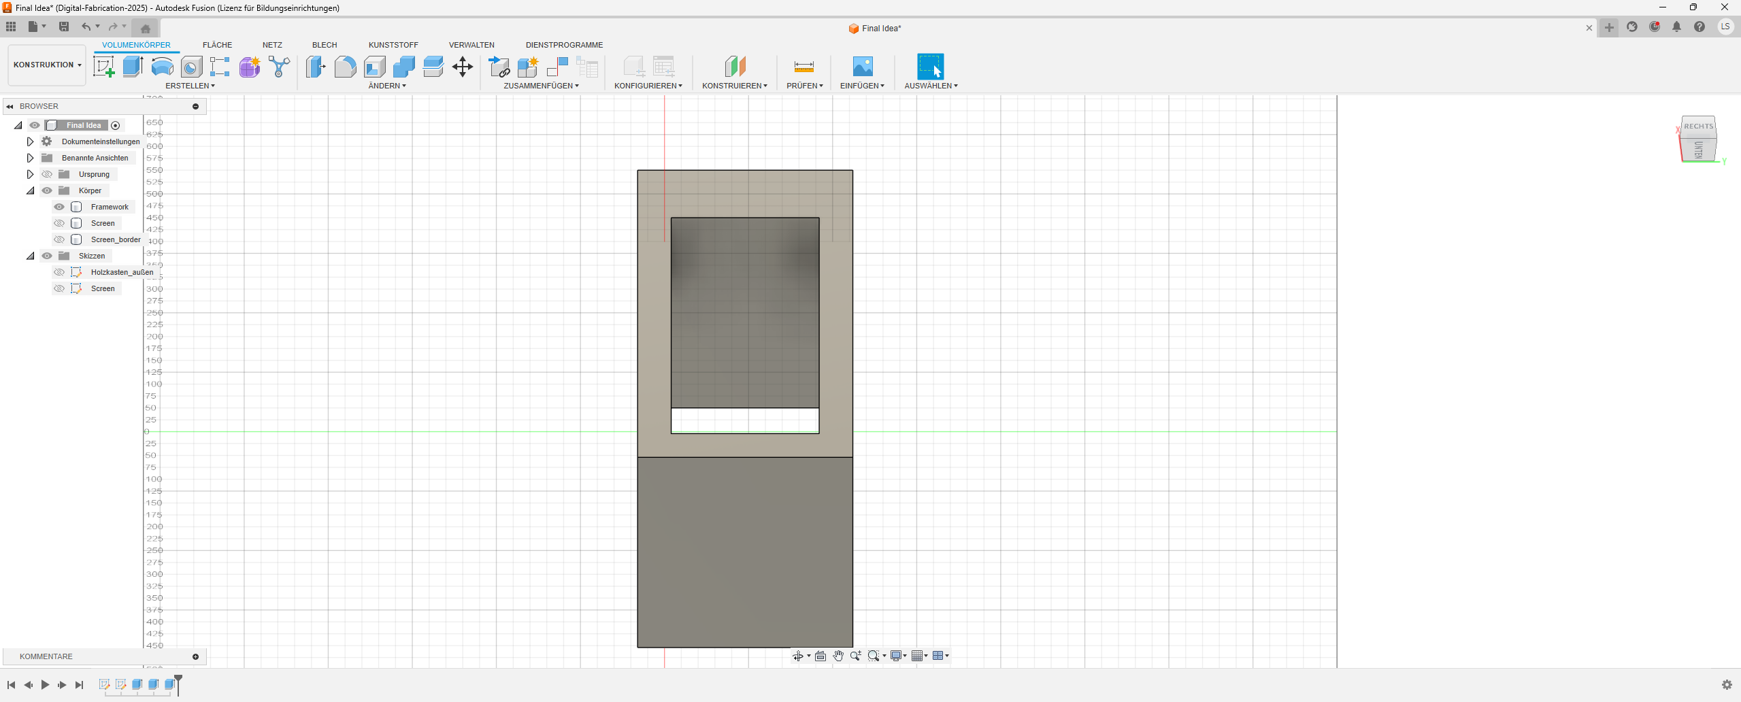Expand the Dokumenteinstellungen node

[30, 141]
